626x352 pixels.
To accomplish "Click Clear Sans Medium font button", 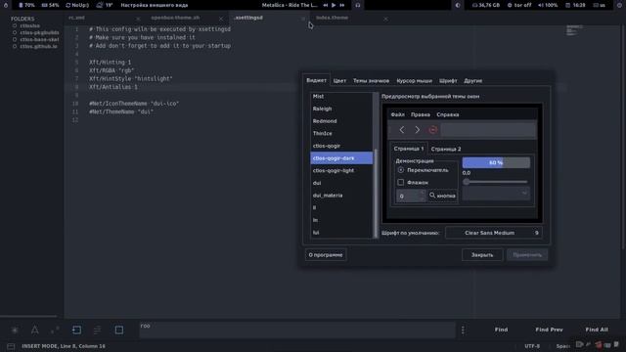I will click(493, 233).
